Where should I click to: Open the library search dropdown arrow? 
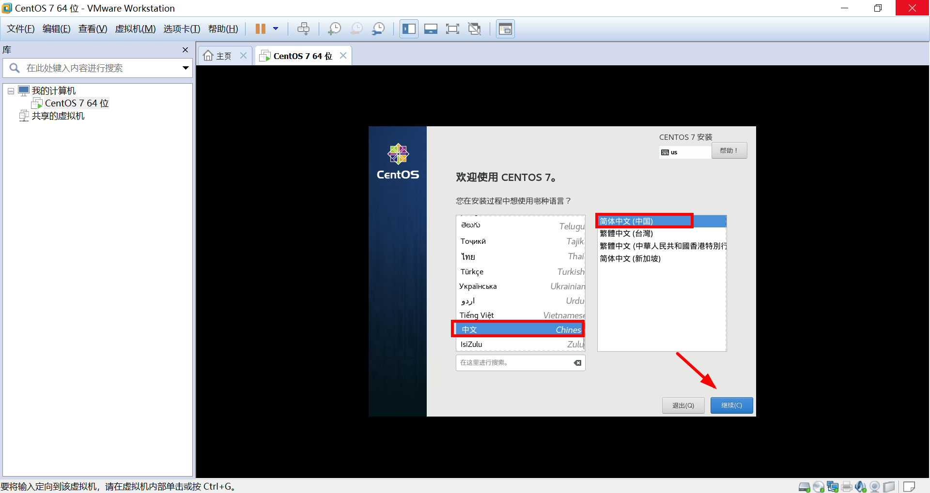186,68
